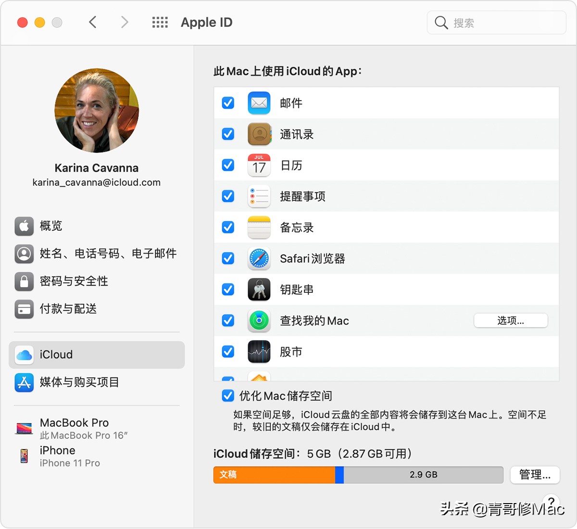
Task: Click the 文稿 segment on the storage bar
Action: 274,475
